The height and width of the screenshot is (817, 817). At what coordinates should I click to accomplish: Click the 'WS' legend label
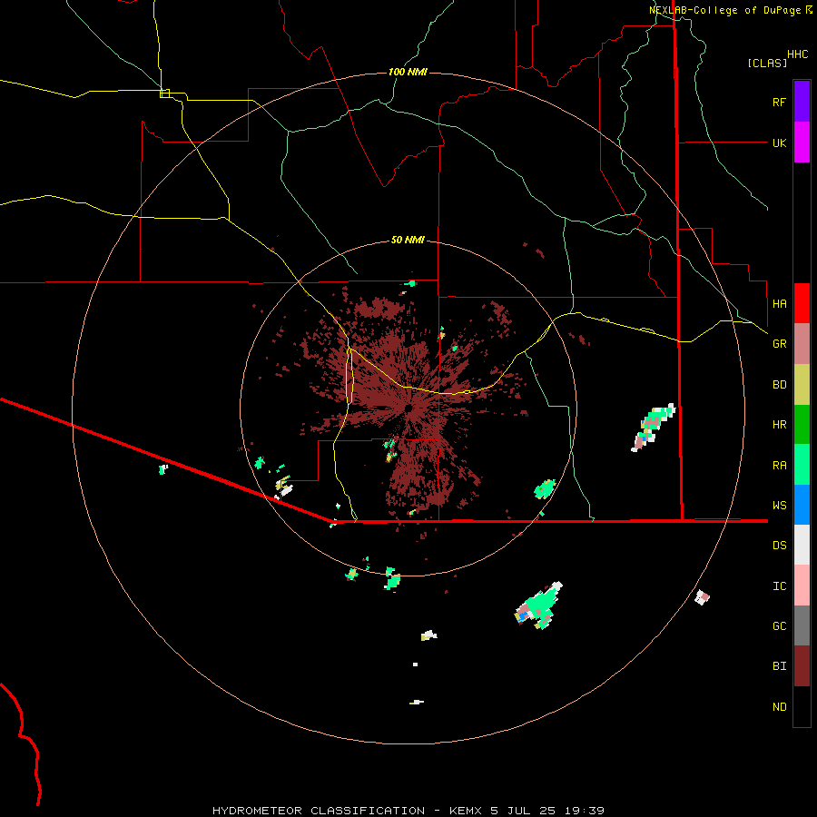[779, 506]
